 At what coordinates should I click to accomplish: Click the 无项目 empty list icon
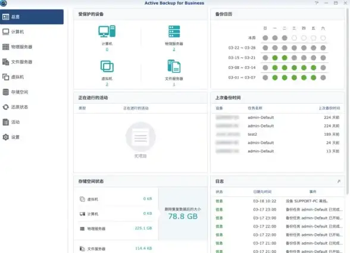[x=140, y=137]
